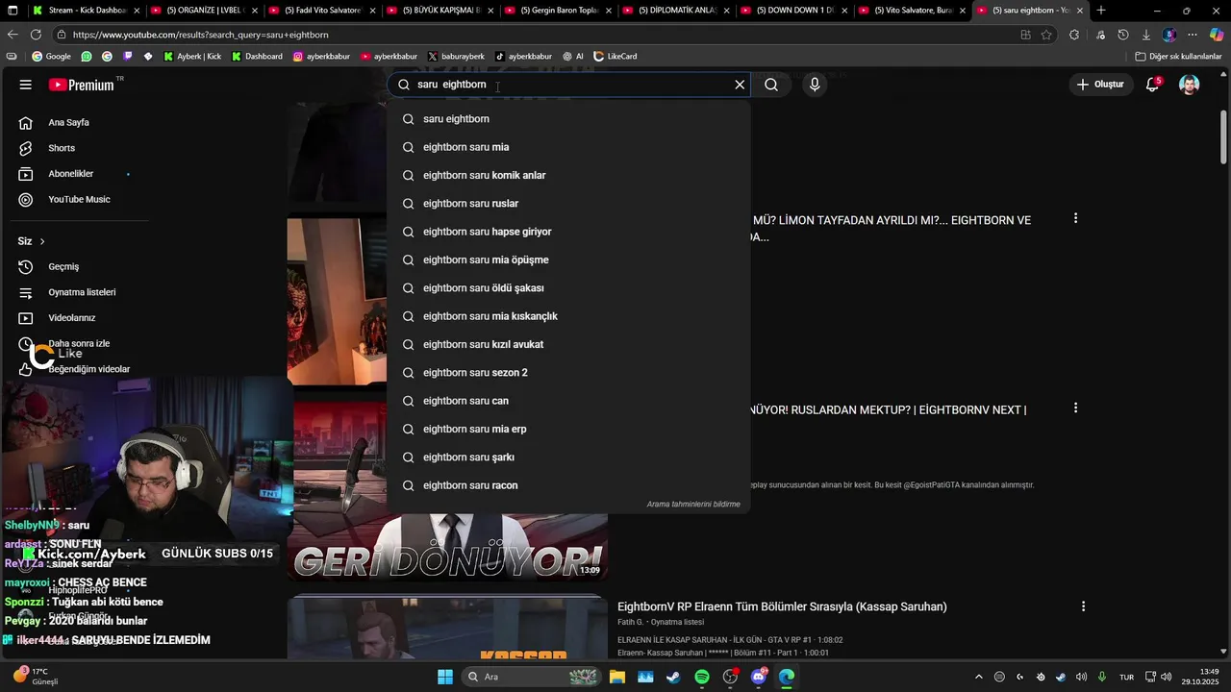Bookmark page with star icon

[x=1046, y=35]
